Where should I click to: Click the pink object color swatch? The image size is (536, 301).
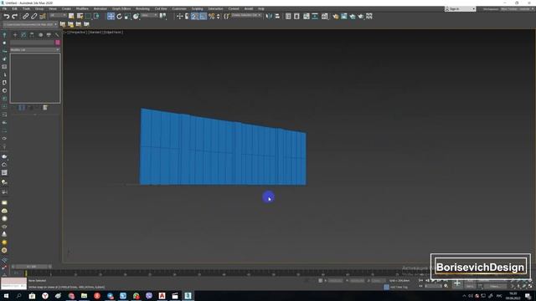click(x=58, y=43)
